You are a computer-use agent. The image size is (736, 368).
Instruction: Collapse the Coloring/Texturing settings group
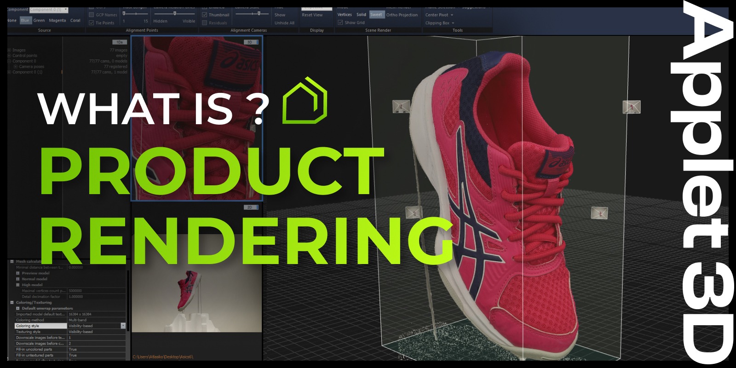tap(12, 303)
